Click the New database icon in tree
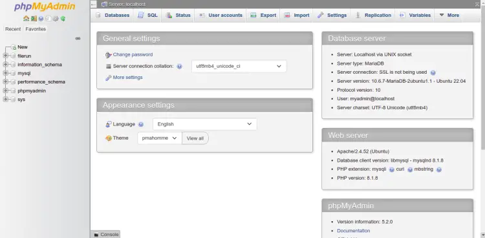Viewport: 485px width, 238px height. (14, 47)
